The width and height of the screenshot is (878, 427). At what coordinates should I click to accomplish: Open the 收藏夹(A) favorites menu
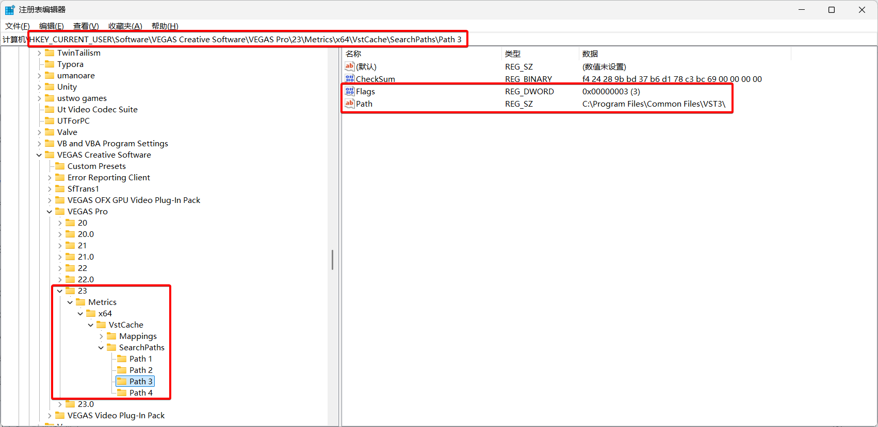125,26
